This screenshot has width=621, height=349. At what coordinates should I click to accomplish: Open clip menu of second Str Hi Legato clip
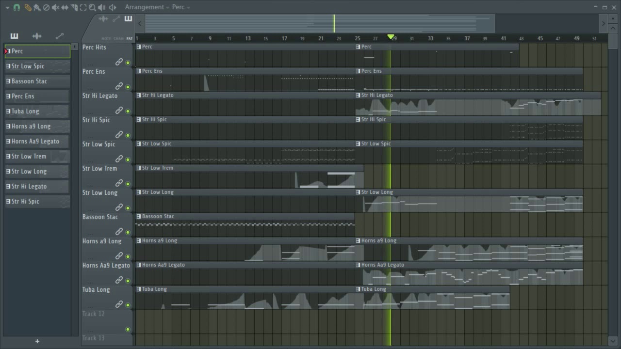[358, 95]
